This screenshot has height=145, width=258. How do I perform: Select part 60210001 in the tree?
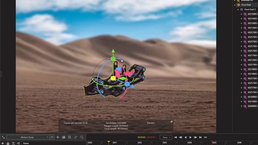[253, 101]
